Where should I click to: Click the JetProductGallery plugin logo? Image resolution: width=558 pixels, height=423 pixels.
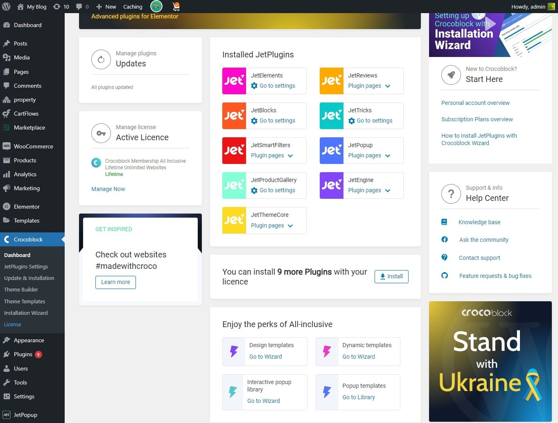coord(234,186)
